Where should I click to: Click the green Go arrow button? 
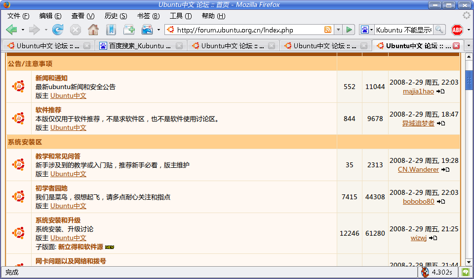tap(349, 30)
